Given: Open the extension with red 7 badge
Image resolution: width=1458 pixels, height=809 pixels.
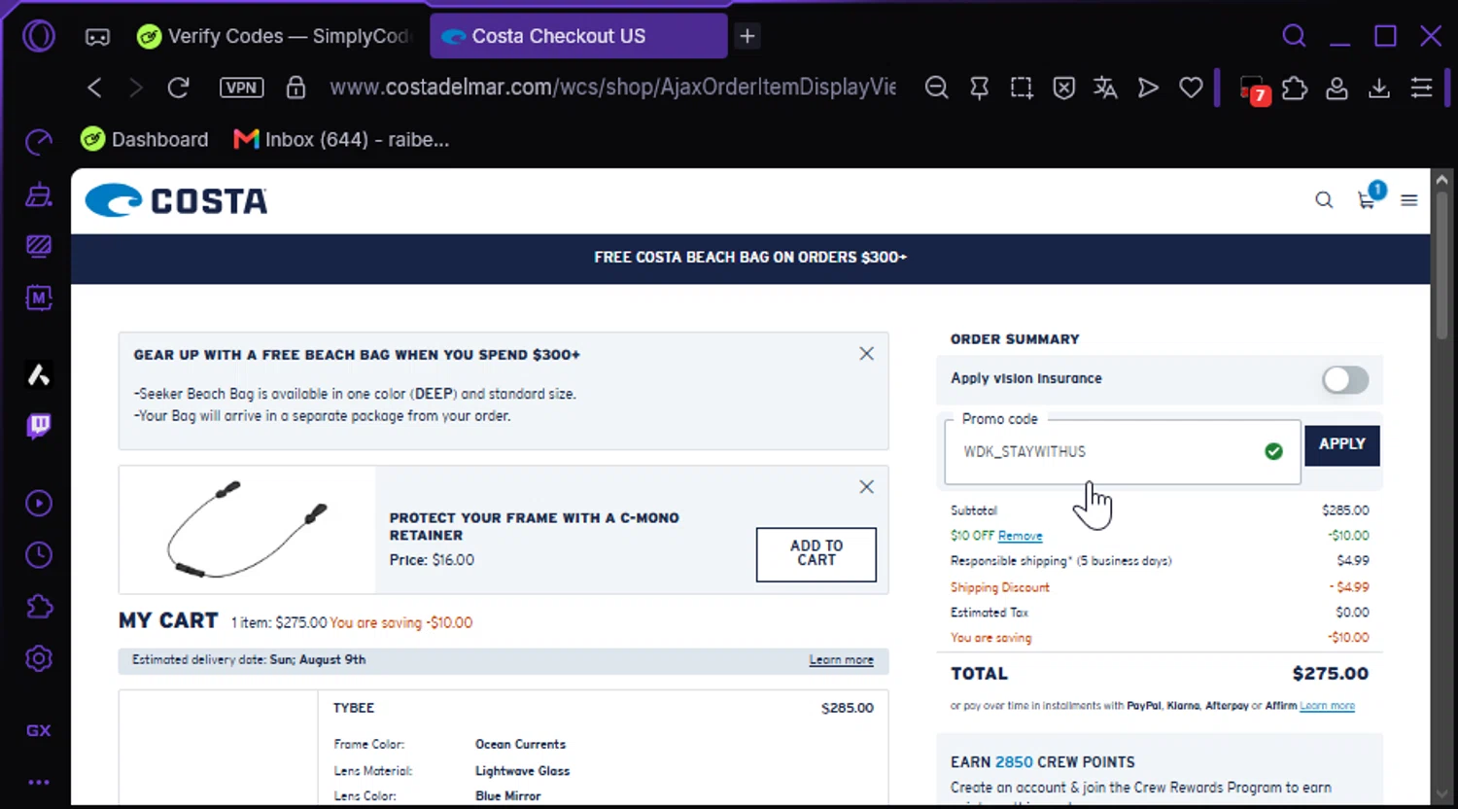Looking at the screenshot, I should point(1254,89).
